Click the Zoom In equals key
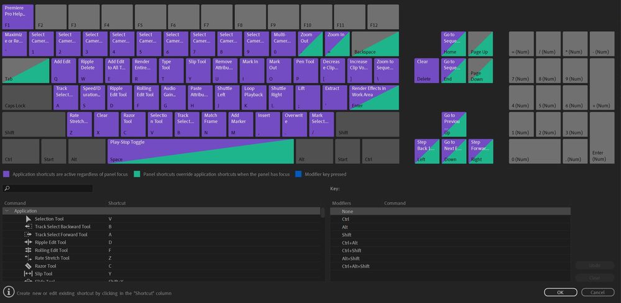 (x=337, y=43)
